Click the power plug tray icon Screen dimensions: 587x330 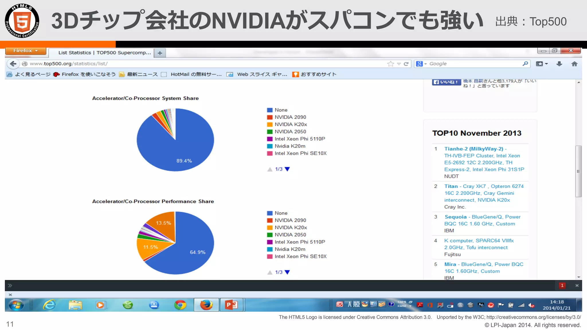click(511, 305)
